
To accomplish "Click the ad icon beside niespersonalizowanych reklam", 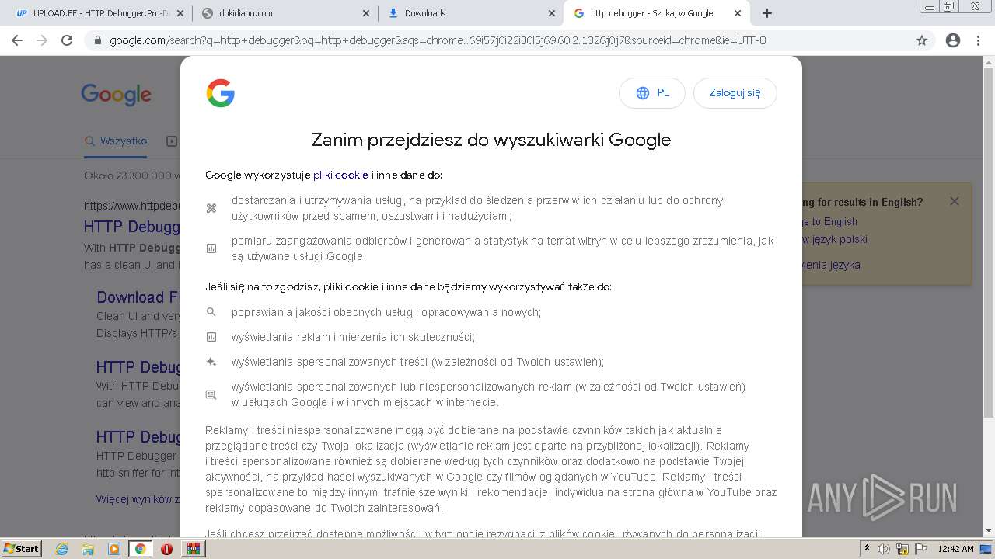I will [211, 394].
